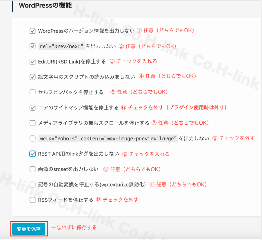Uncheck コアのサイトマップ機能を停止する
The height and width of the screenshot is (240, 262).
[32, 108]
